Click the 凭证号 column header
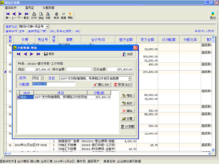 point(43,40)
